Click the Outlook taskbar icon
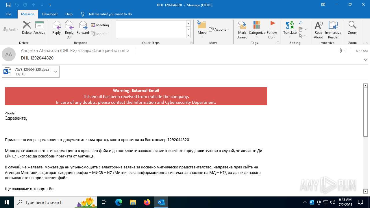The height and width of the screenshot is (208, 370). 161,202
